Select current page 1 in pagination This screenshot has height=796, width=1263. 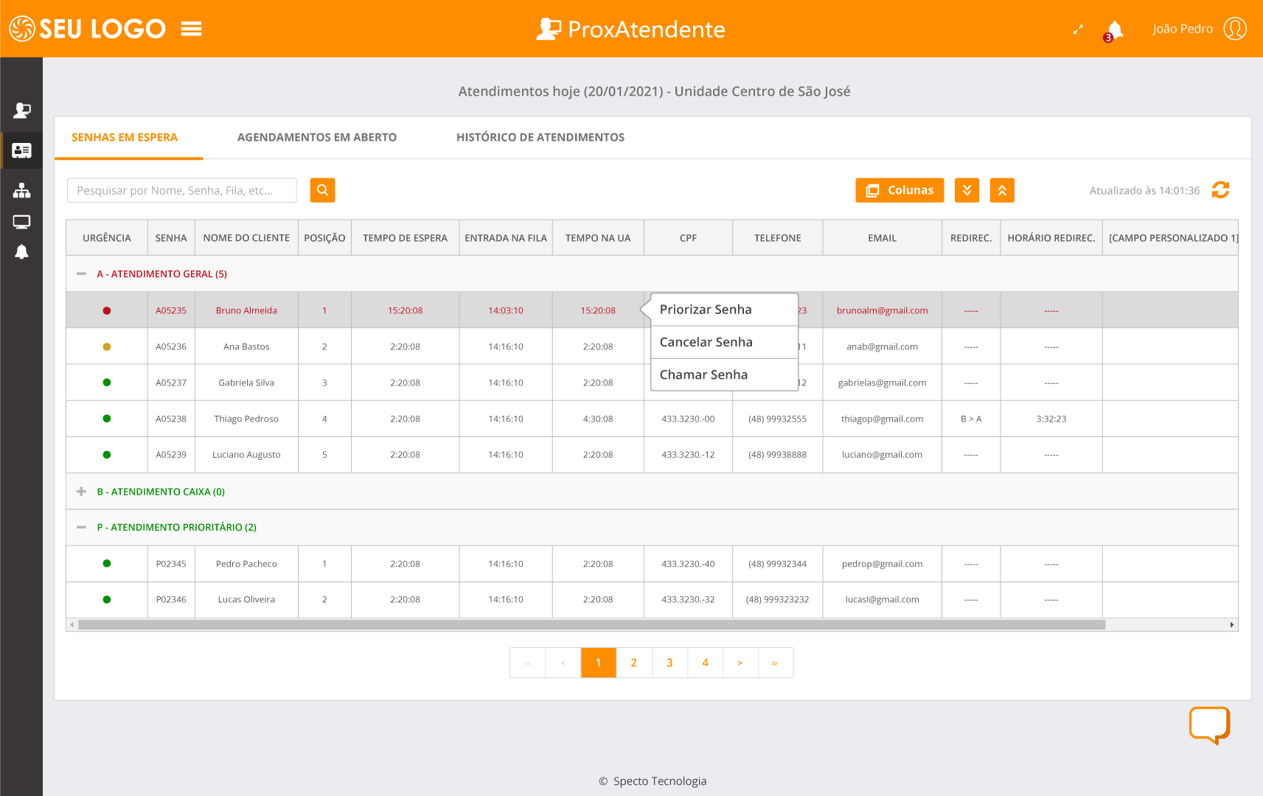pos(599,663)
